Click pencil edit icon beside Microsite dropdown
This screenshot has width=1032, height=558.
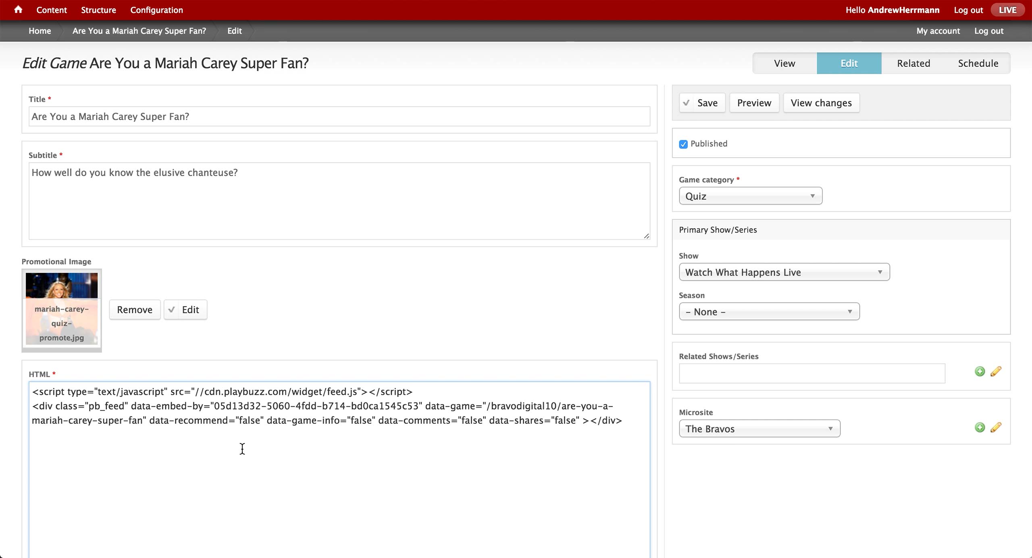click(x=996, y=427)
